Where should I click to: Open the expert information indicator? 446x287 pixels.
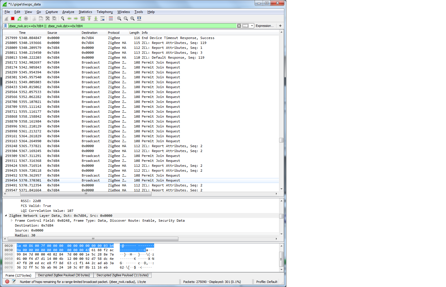click(x=7, y=282)
